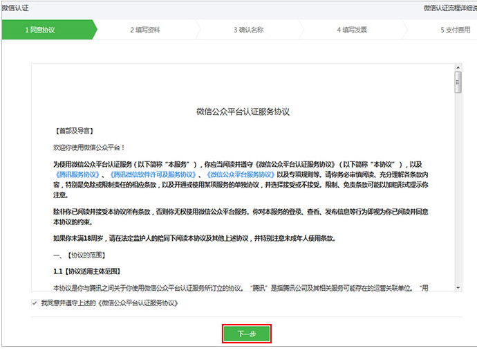Select step 5 支付费用 tab
477x351 pixels.
(x=456, y=30)
